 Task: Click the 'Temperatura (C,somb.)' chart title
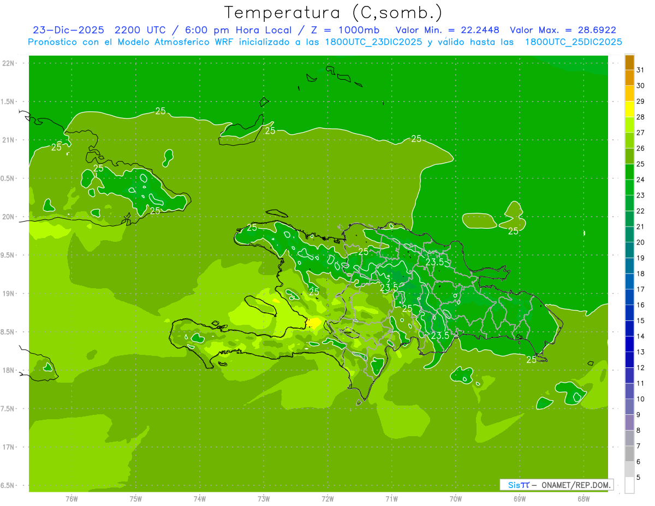[x=333, y=13]
